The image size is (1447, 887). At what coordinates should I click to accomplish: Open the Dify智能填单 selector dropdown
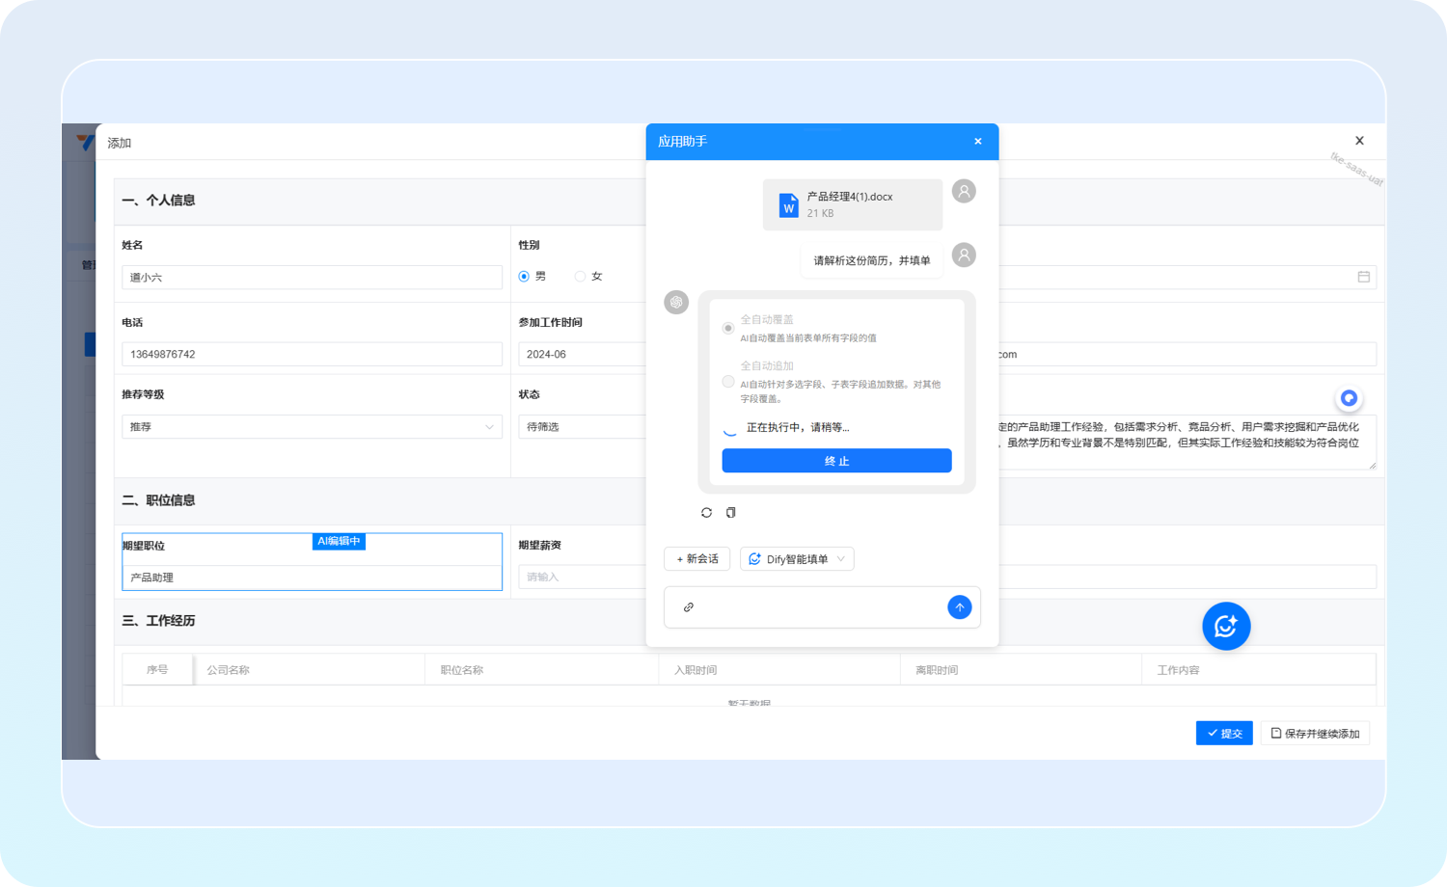(797, 559)
